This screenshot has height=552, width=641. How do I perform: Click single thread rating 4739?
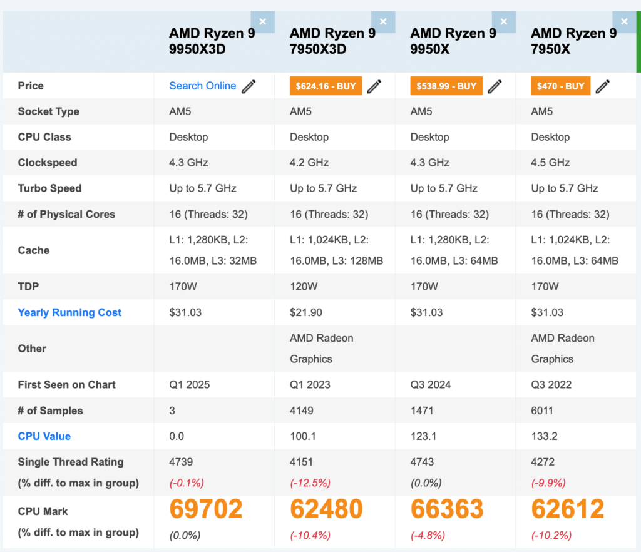pyautogui.click(x=181, y=462)
